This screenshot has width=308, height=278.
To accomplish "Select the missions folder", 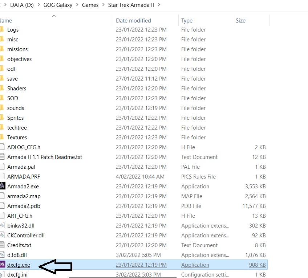I will pos(17,49).
